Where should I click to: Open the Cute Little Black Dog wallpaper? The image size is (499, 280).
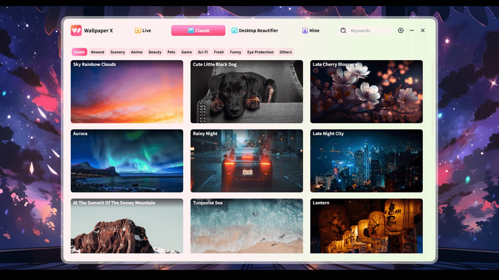246,92
